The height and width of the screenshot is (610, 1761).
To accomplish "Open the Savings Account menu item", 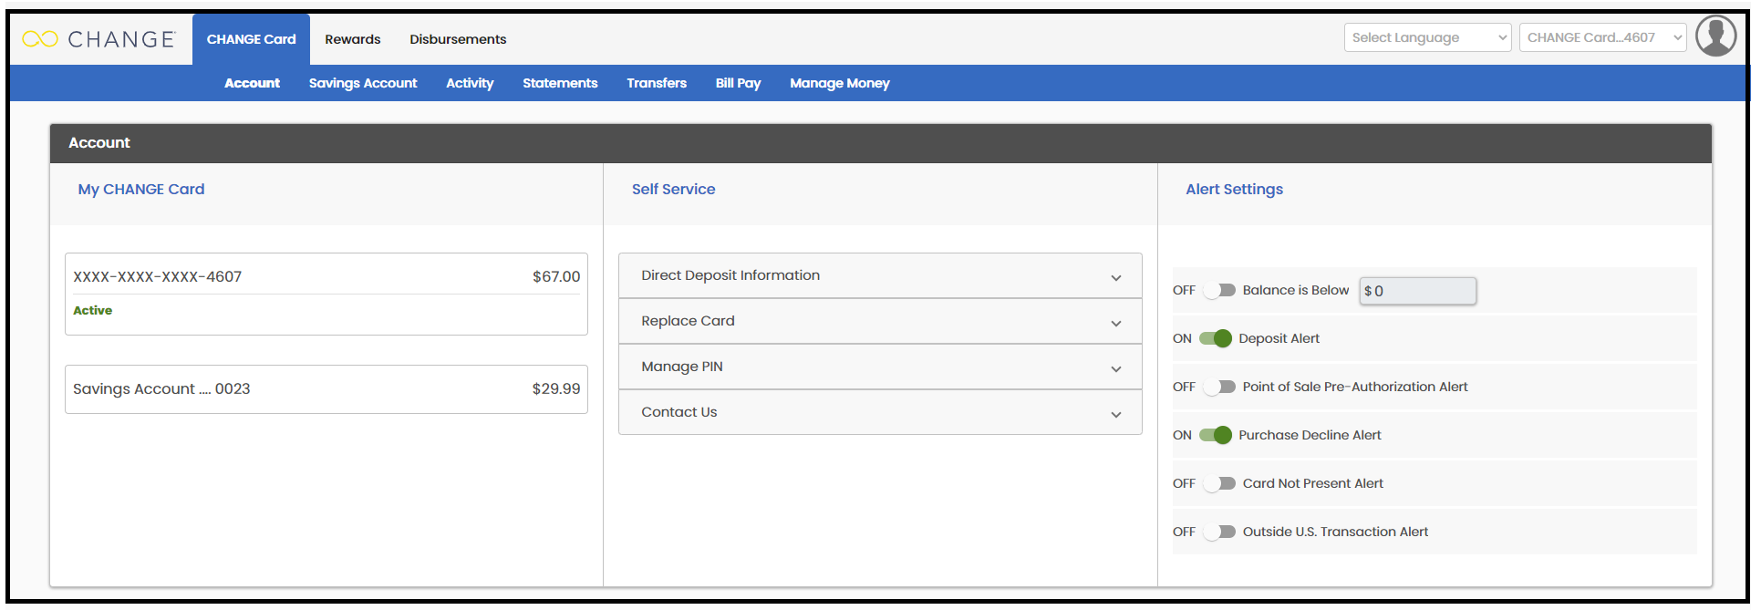I will 363,83.
